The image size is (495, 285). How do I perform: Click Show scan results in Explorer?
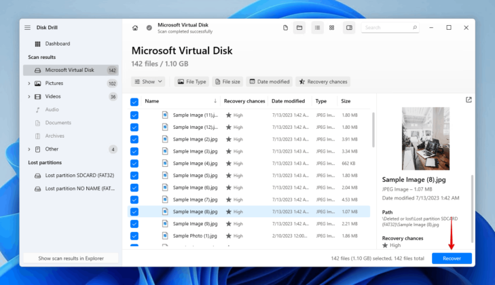(71, 259)
